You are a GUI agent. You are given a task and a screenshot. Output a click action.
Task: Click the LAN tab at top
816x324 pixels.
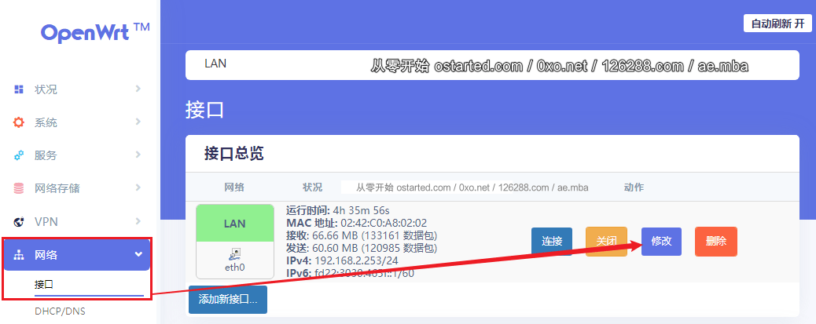(x=215, y=64)
